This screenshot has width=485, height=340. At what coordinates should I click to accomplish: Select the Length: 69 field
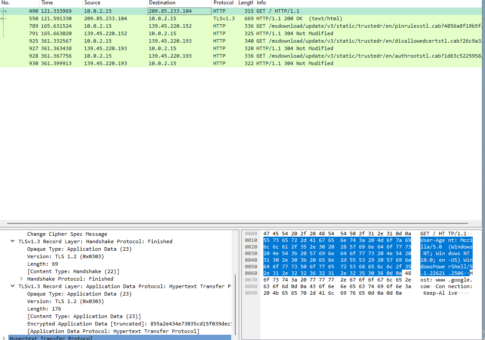pyautogui.click(x=42, y=264)
